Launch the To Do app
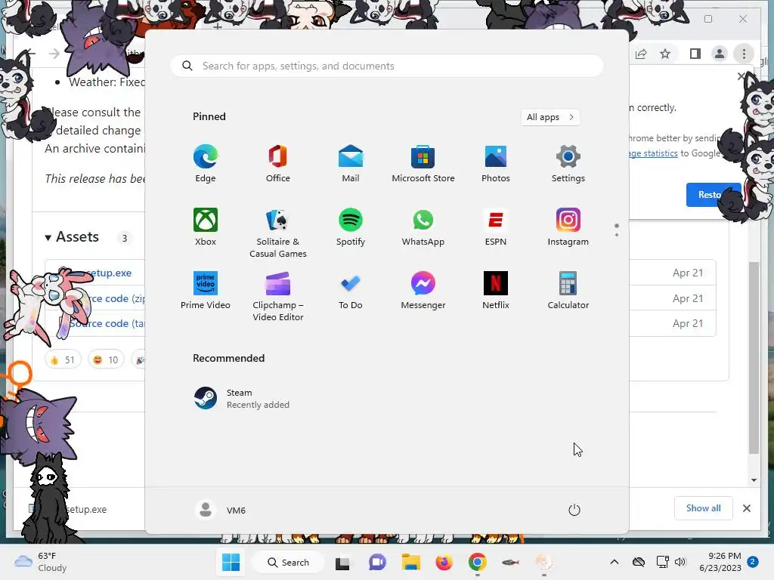Viewport: 774px width, 580px height. (351, 291)
